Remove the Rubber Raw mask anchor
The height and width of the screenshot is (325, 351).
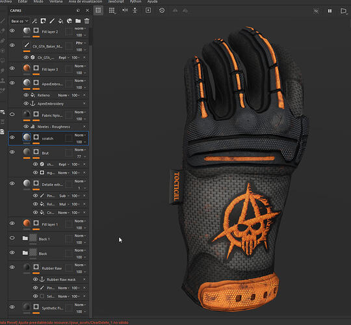[x=84, y=279]
